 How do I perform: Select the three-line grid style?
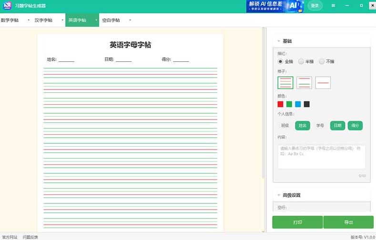pyautogui.click(x=304, y=83)
